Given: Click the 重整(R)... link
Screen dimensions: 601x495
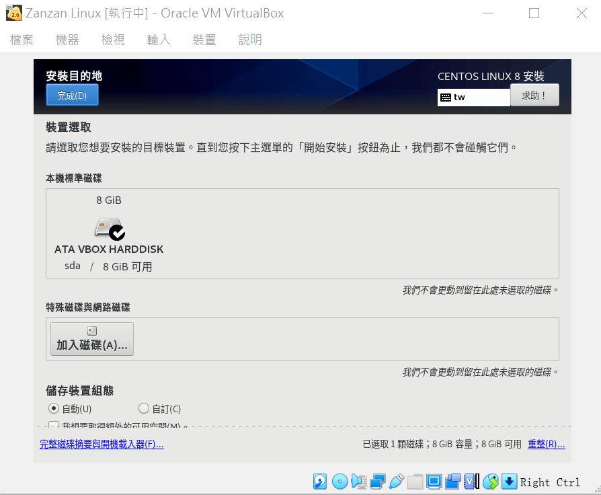Looking at the screenshot, I should coord(546,444).
